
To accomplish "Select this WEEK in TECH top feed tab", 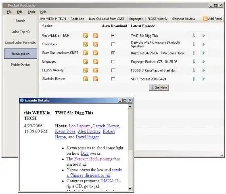I will [x=53, y=19].
